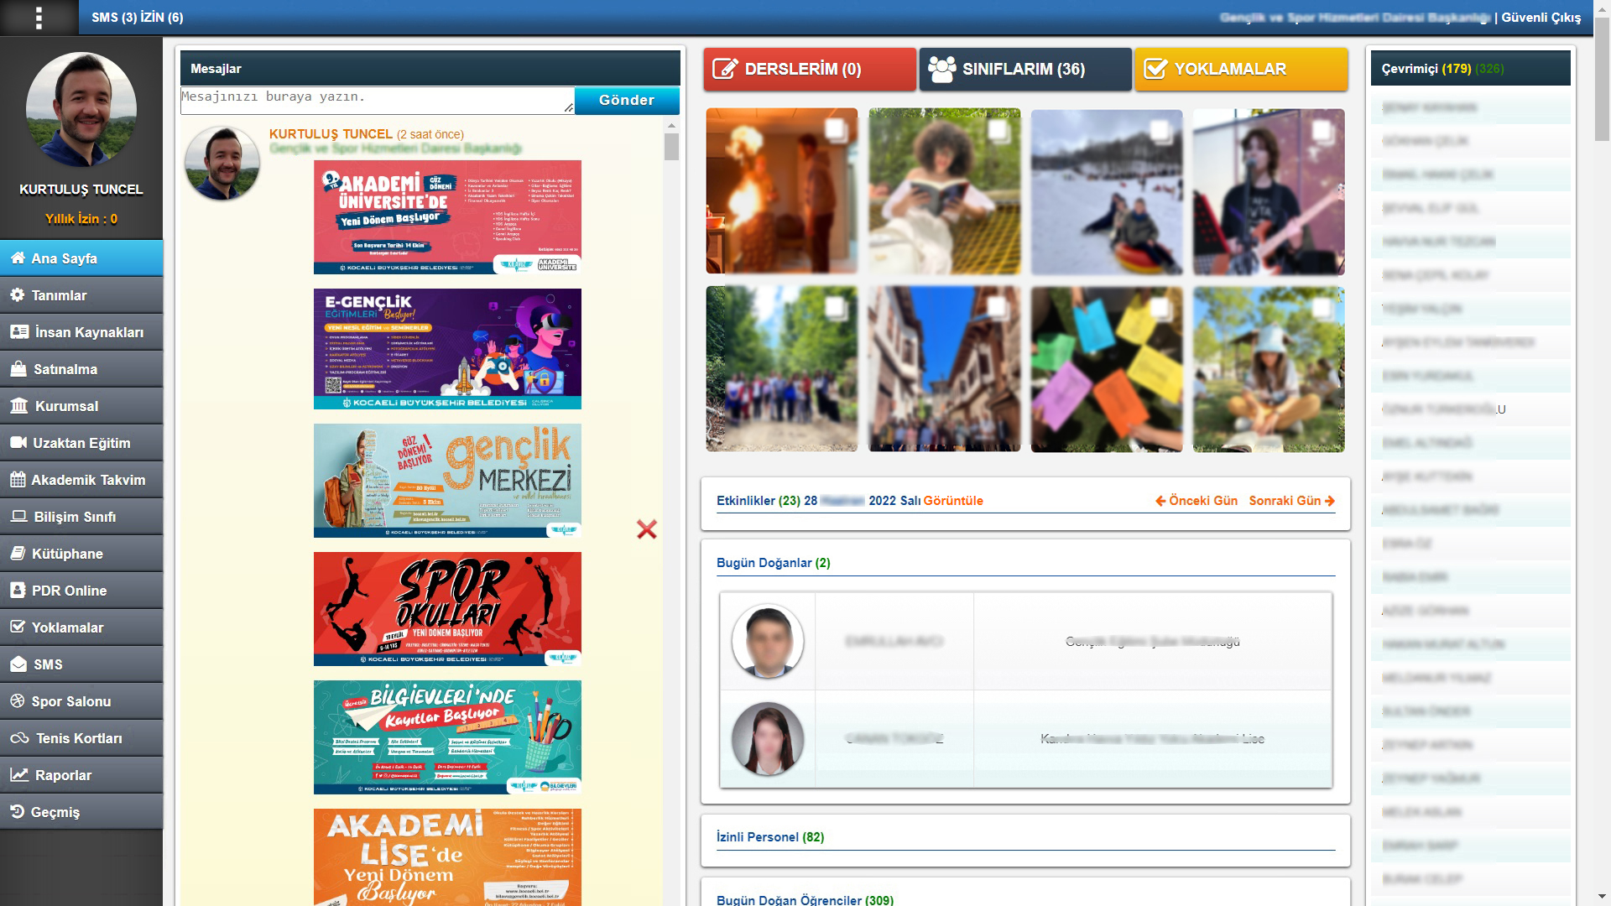Click the red X delete message icon
The image size is (1611, 906).
coord(646,529)
